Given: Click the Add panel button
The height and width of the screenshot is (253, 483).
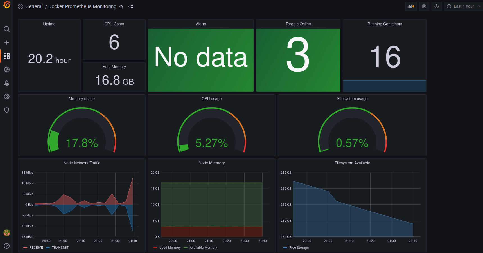Looking at the screenshot, I should [411, 6].
